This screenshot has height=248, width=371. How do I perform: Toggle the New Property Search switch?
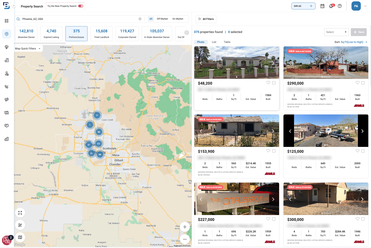(81, 6)
